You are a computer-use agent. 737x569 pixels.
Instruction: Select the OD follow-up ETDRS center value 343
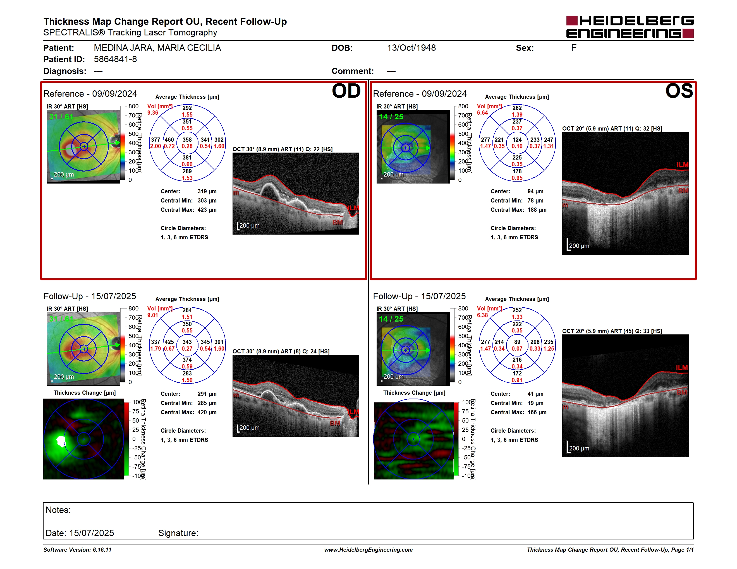click(x=187, y=342)
